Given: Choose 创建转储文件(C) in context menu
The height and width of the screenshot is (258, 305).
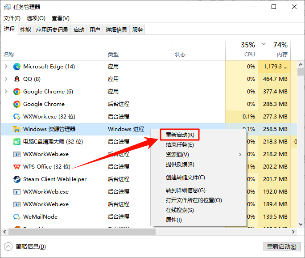Looking at the screenshot, I should click(185, 178).
